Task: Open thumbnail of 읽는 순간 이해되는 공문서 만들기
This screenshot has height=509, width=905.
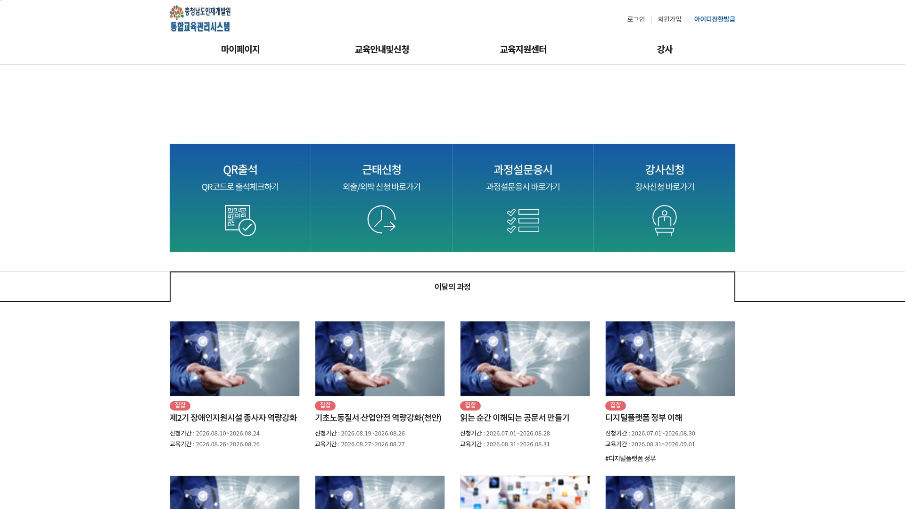Action: (525, 359)
